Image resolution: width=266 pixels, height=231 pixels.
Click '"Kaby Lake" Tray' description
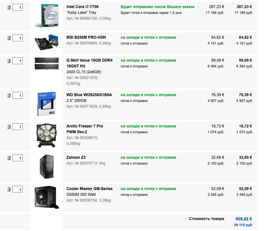pos(81,13)
